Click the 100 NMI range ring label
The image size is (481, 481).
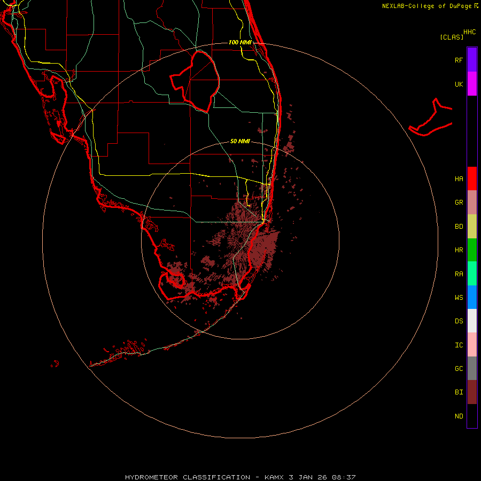[x=240, y=42]
